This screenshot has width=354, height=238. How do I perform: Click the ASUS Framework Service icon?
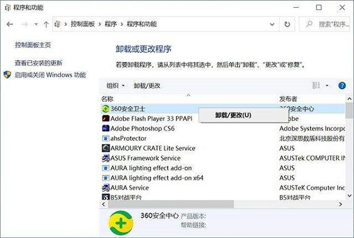coord(106,158)
